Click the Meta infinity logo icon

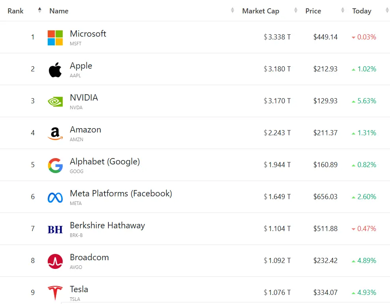point(55,197)
